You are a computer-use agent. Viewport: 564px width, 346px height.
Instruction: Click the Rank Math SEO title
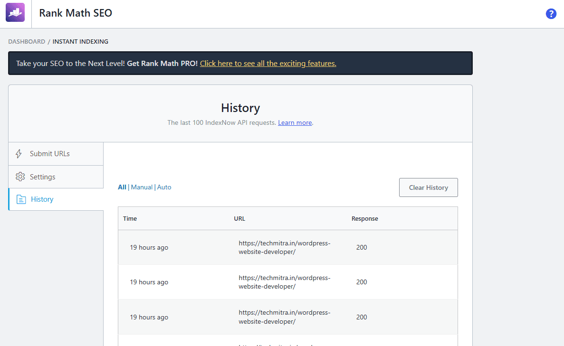click(x=76, y=13)
